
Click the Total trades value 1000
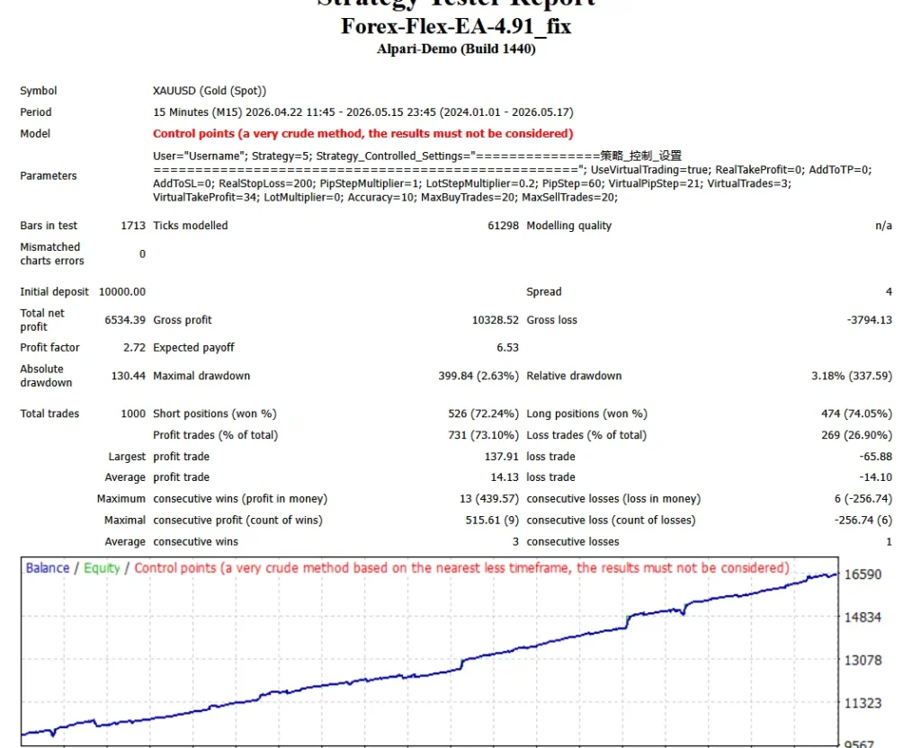(x=133, y=414)
